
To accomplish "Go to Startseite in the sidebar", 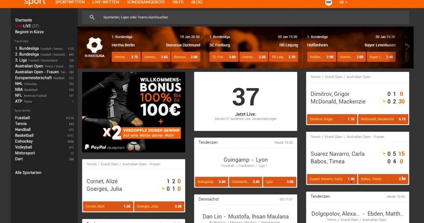I will (24, 20).
